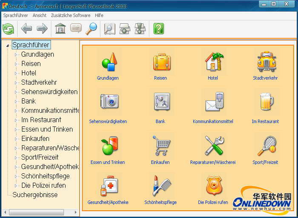
Task: Click the Schönheitspflege link label in main panel
Action: point(160,202)
